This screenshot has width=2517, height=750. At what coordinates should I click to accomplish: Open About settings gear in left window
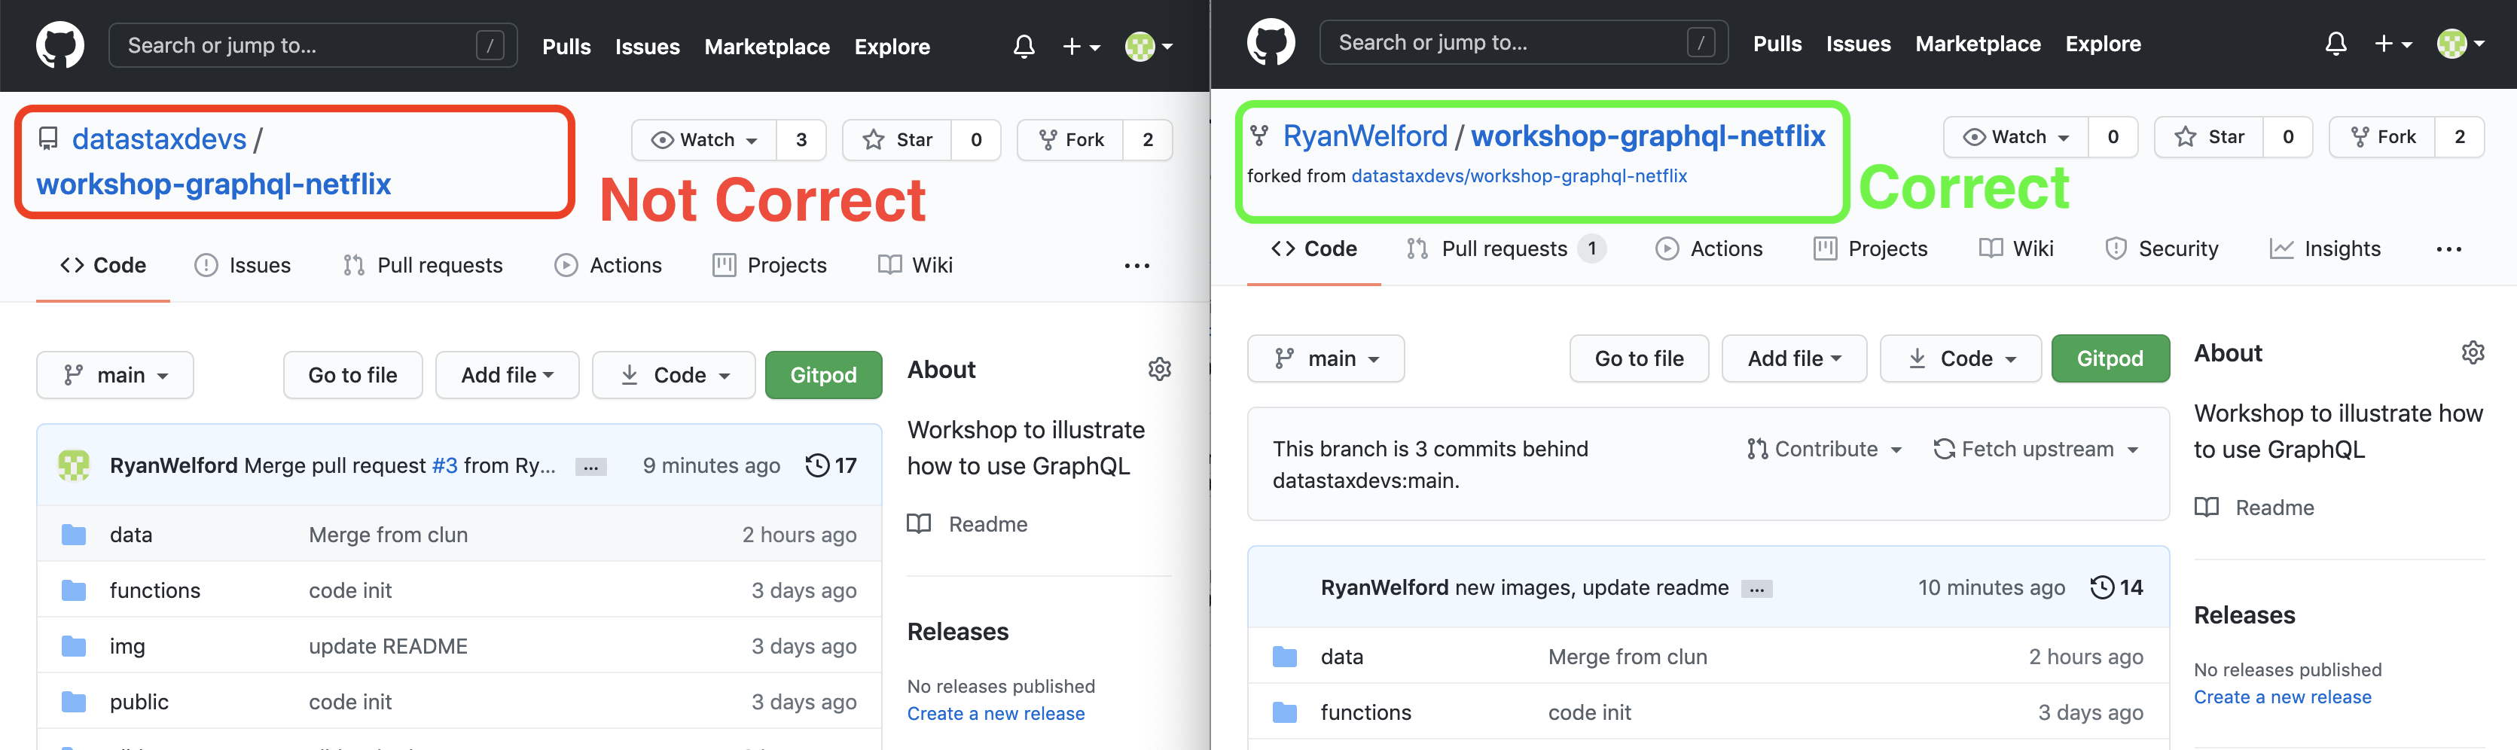coord(1160,369)
